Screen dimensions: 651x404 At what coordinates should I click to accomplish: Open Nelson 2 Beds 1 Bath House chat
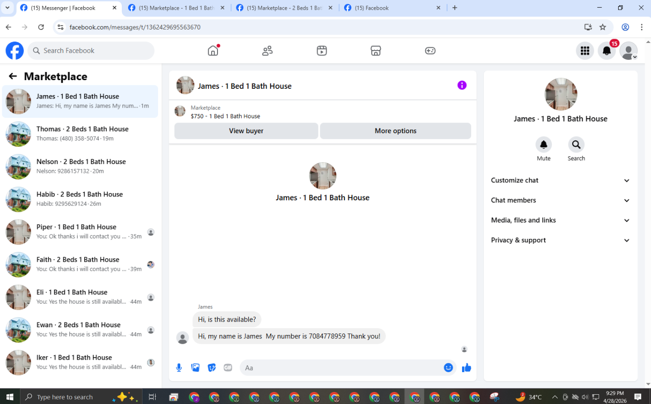coord(80,167)
